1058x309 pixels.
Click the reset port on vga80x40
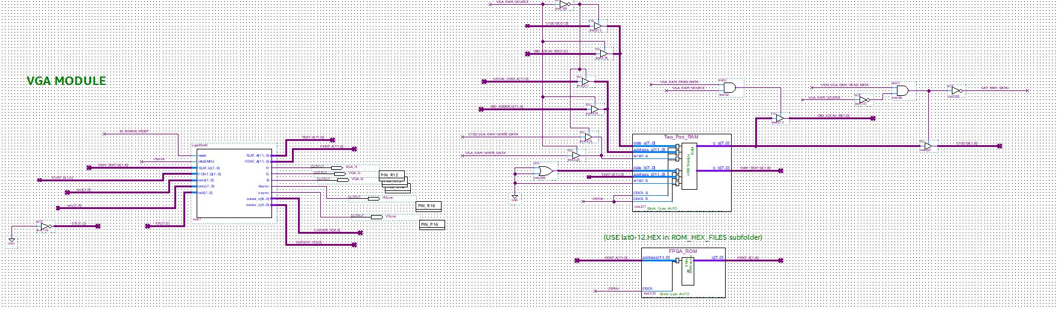pos(202,155)
